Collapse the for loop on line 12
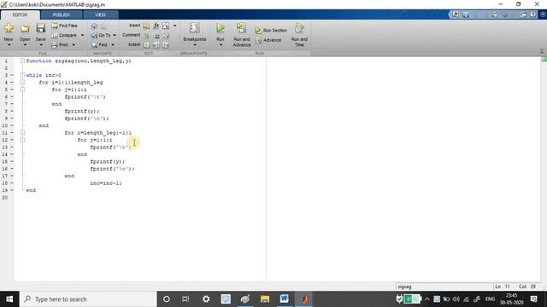This screenshot has height=307, width=547. pyautogui.click(x=22, y=140)
